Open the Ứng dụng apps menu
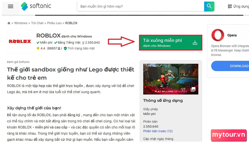This screenshot has height=144, width=249. pos(238,6)
